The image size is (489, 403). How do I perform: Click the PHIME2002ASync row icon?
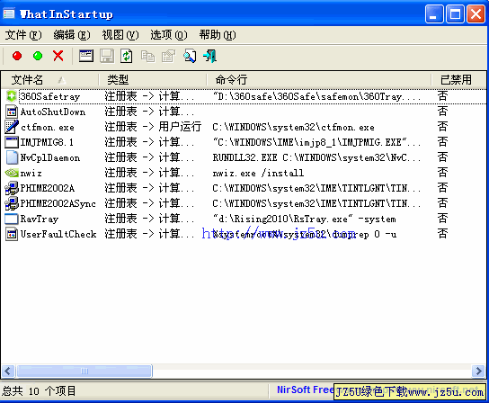pos(12,203)
